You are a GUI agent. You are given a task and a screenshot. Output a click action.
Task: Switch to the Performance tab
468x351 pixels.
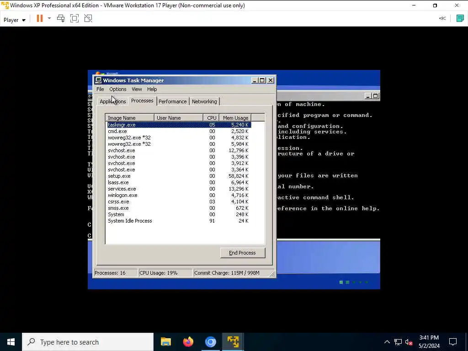pyautogui.click(x=172, y=101)
